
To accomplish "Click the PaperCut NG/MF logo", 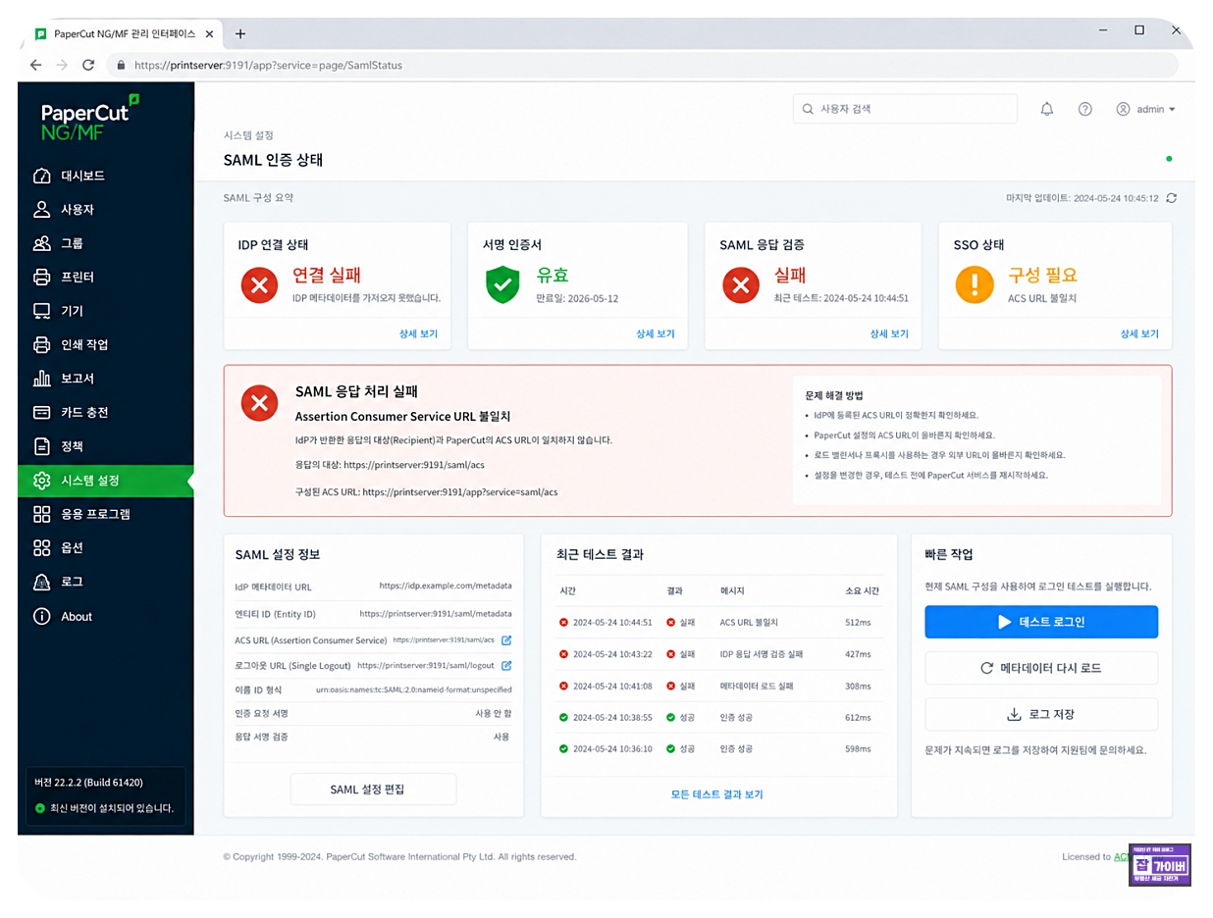I will [x=90, y=118].
